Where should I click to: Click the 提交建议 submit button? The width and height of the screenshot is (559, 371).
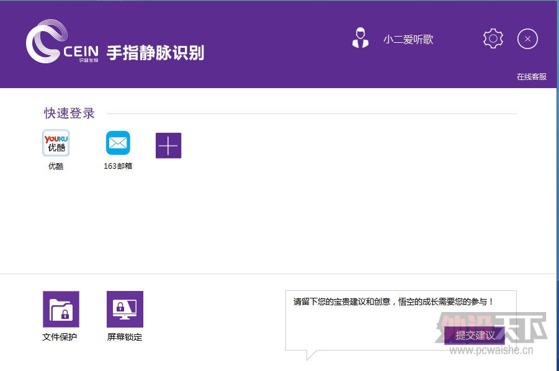tap(475, 336)
